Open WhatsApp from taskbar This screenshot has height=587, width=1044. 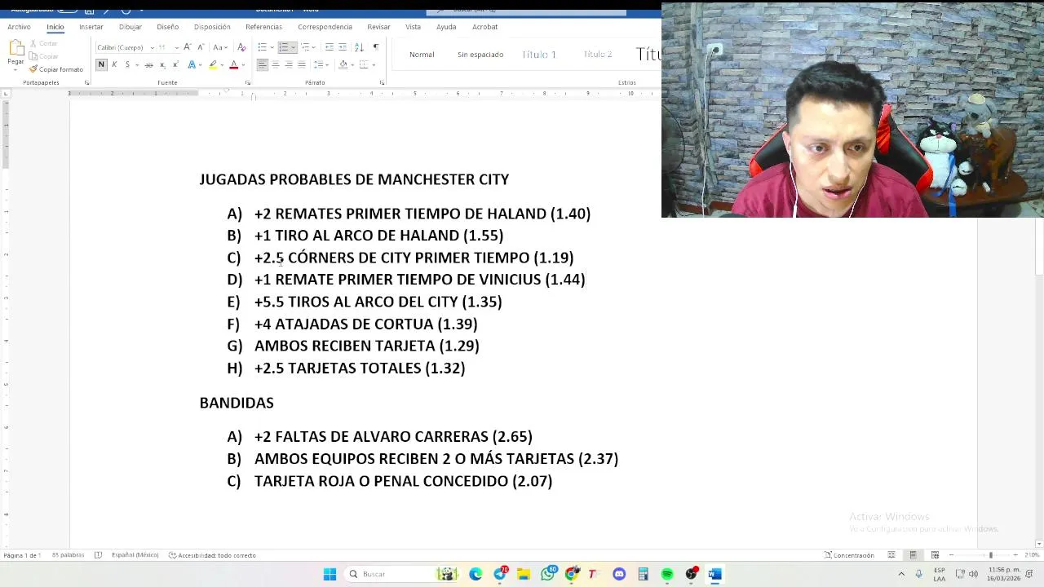pyautogui.click(x=547, y=574)
